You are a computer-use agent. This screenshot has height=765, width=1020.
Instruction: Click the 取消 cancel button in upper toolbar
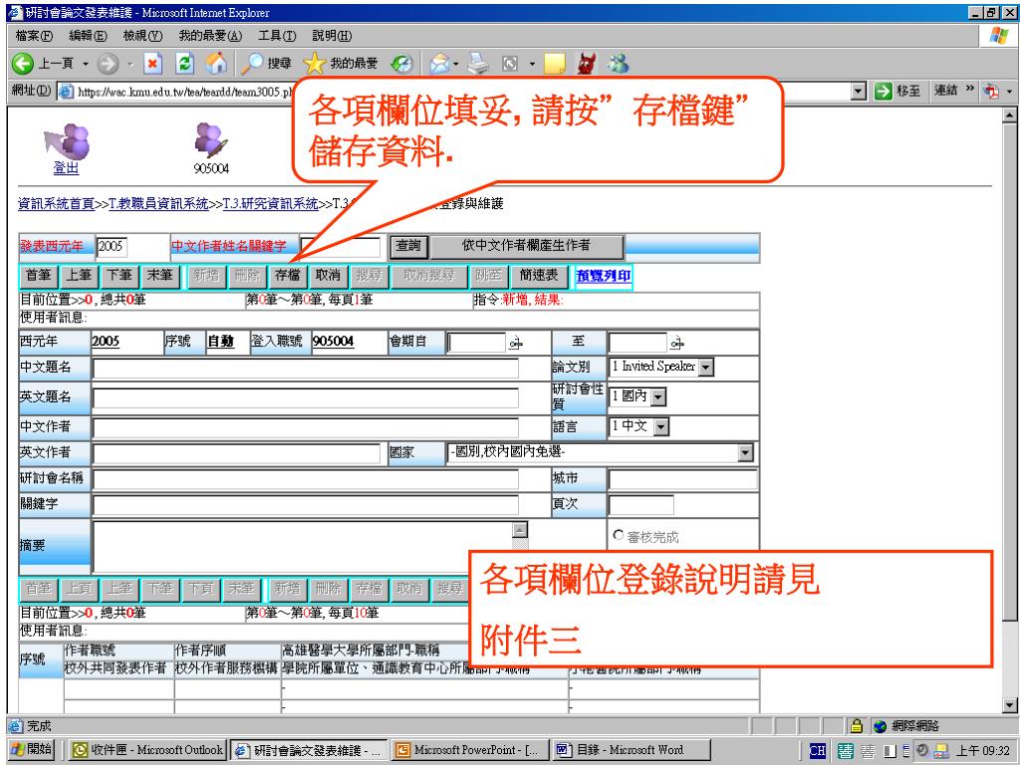[x=327, y=276]
